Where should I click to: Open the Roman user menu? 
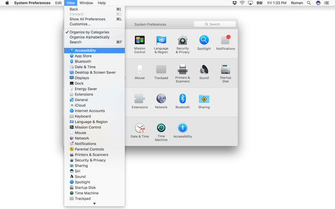coord(297,3)
